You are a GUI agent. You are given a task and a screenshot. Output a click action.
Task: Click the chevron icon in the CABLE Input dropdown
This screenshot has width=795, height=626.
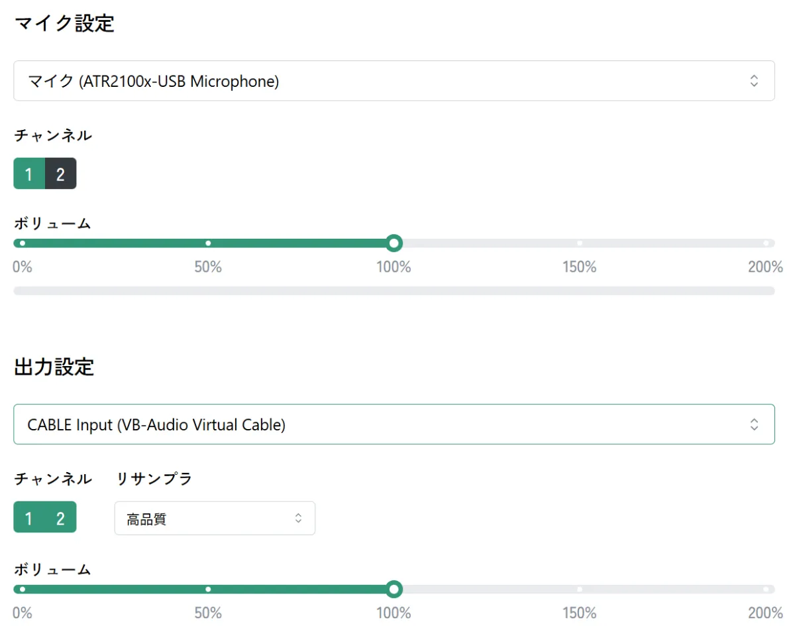coord(754,424)
